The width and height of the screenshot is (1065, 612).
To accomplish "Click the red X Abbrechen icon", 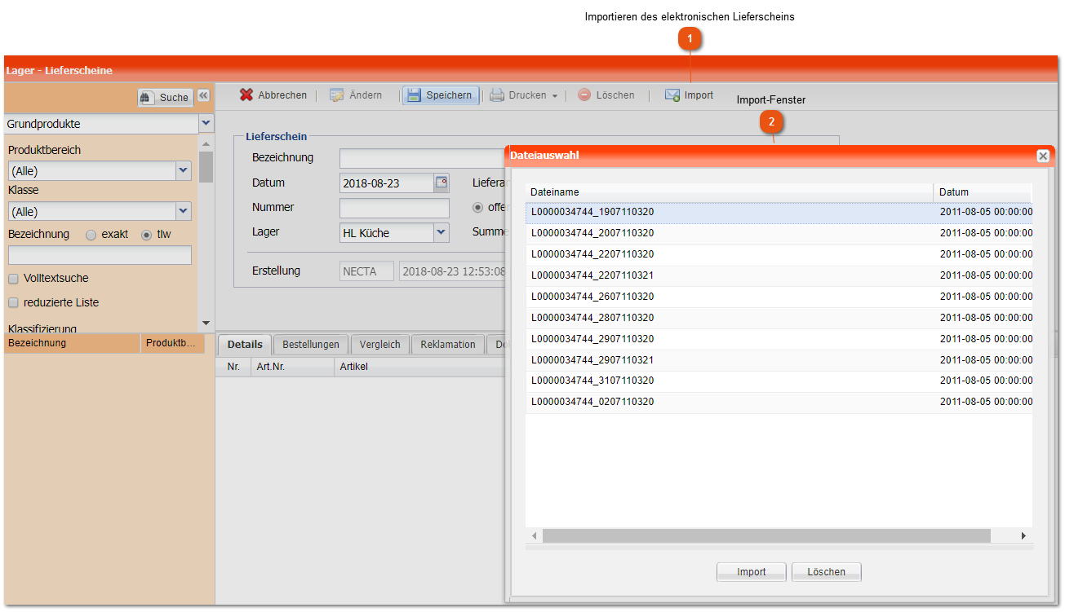I will point(246,95).
